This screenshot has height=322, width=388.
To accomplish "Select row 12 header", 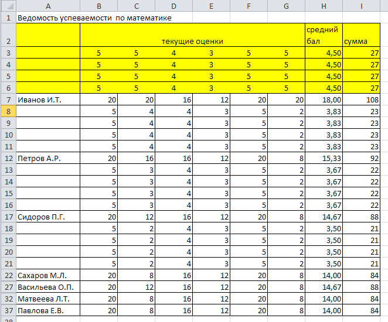I will click(9, 158).
